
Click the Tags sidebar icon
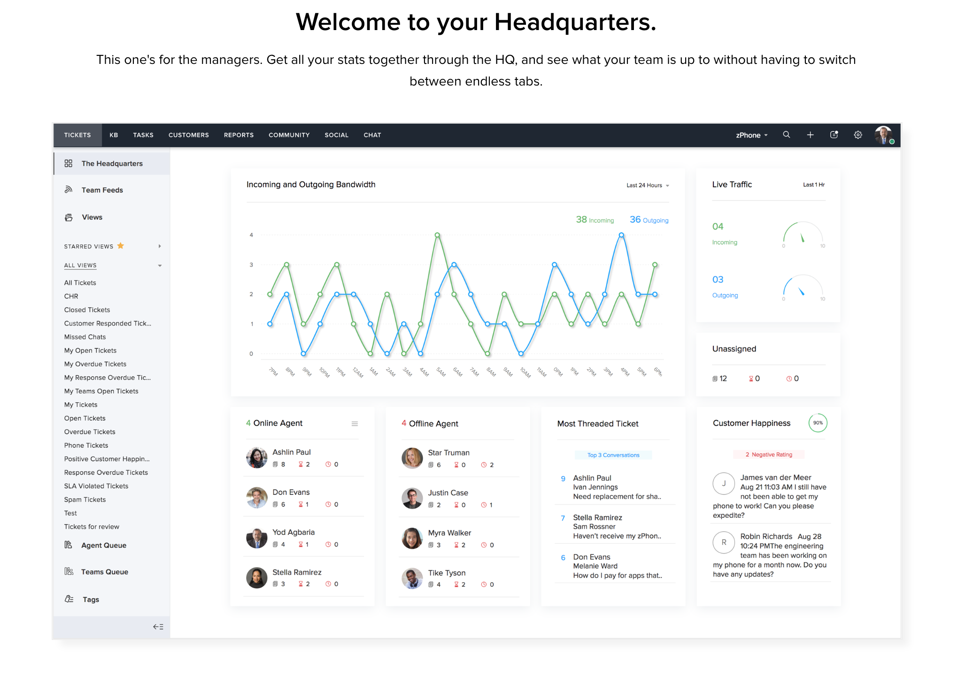coord(68,599)
